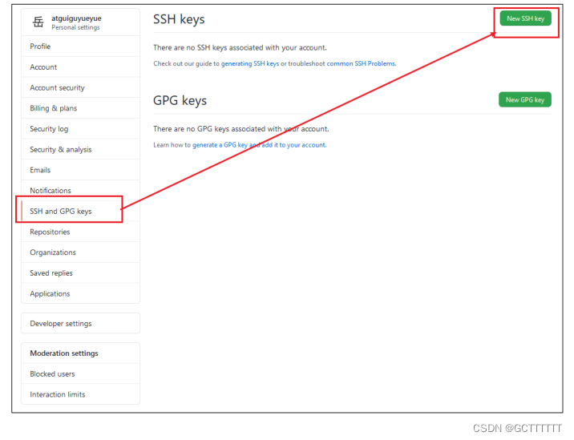Open Notifications settings
The width and height of the screenshot is (574, 440).
click(x=80, y=191)
